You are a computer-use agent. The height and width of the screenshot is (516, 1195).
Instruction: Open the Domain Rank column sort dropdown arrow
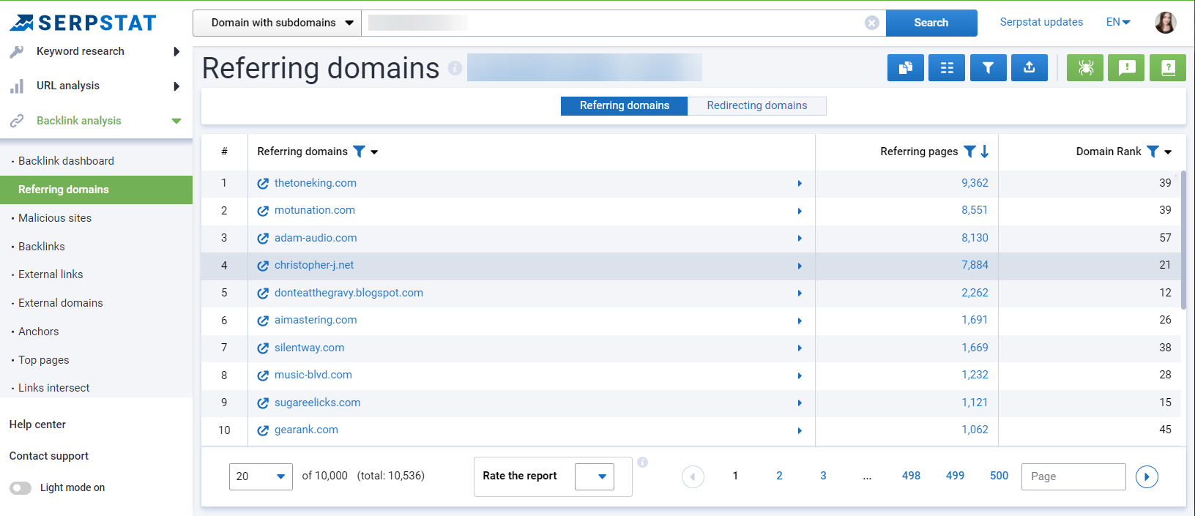pos(1168,152)
